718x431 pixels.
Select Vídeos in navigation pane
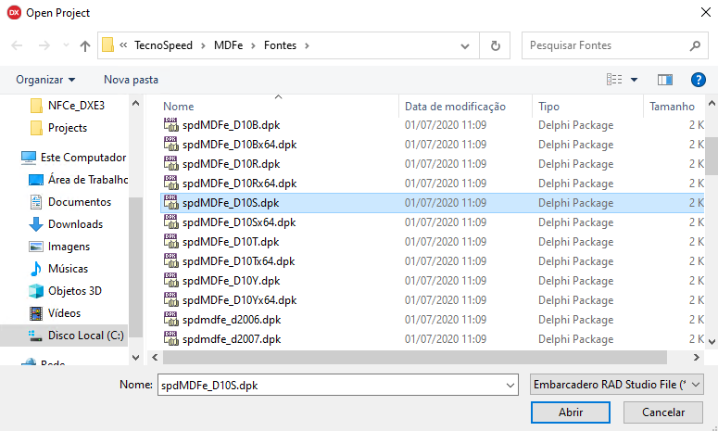coord(55,313)
